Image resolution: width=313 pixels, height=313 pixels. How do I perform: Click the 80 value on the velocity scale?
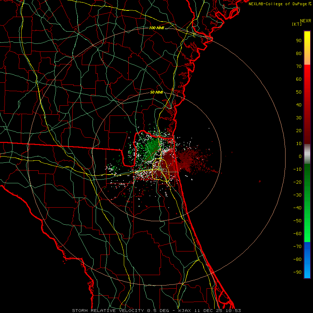click(x=299, y=54)
